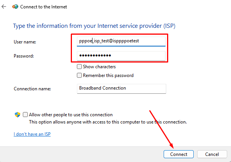Click the ISP information heading text
The image size is (231, 162).
[x=94, y=26]
